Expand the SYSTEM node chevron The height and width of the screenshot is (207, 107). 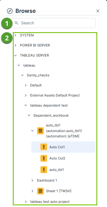pos(16,35)
